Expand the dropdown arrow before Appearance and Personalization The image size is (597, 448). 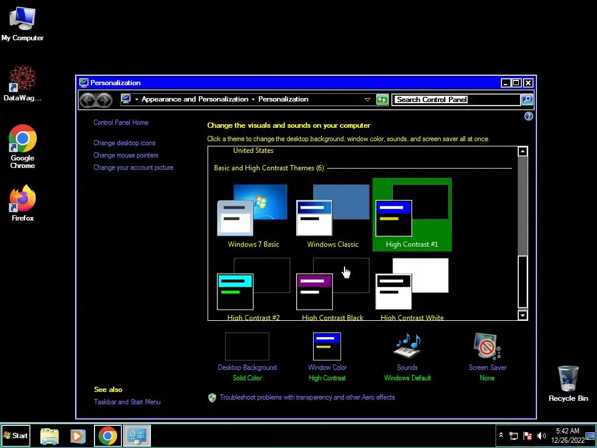coord(136,99)
